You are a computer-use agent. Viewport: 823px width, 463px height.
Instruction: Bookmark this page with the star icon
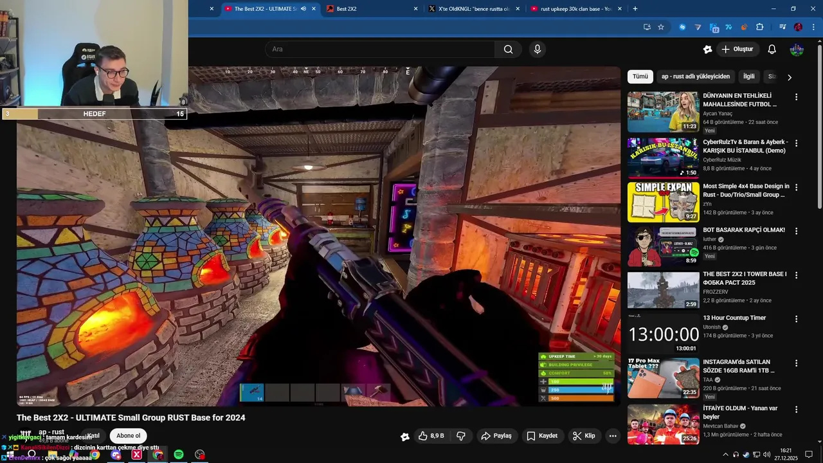pyautogui.click(x=661, y=27)
